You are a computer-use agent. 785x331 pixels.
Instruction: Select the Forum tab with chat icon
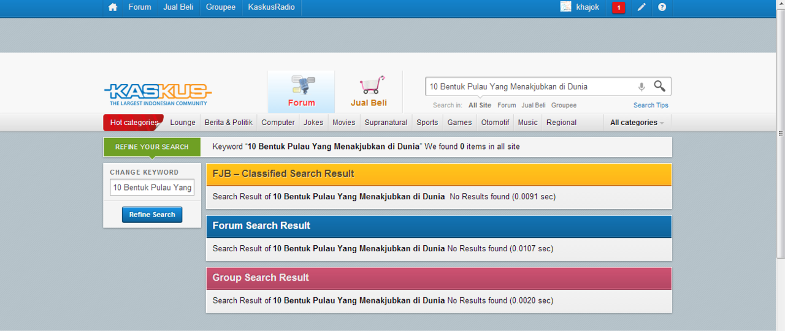[x=301, y=91]
